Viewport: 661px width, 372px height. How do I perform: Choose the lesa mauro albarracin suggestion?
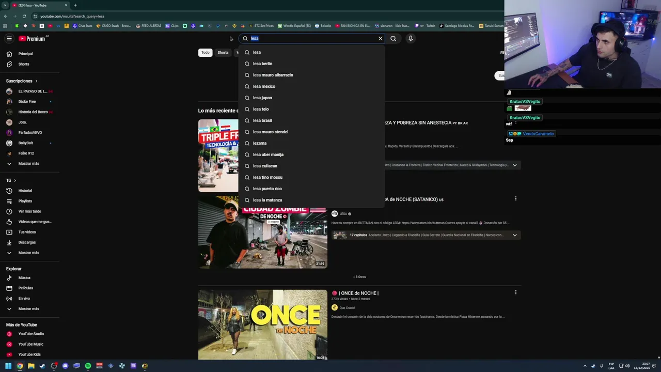click(x=312, y=75)
